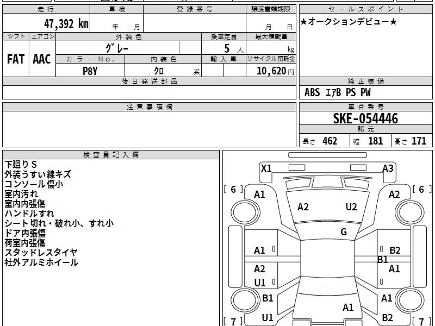Select the G mark on the windshield

point(344,233)
